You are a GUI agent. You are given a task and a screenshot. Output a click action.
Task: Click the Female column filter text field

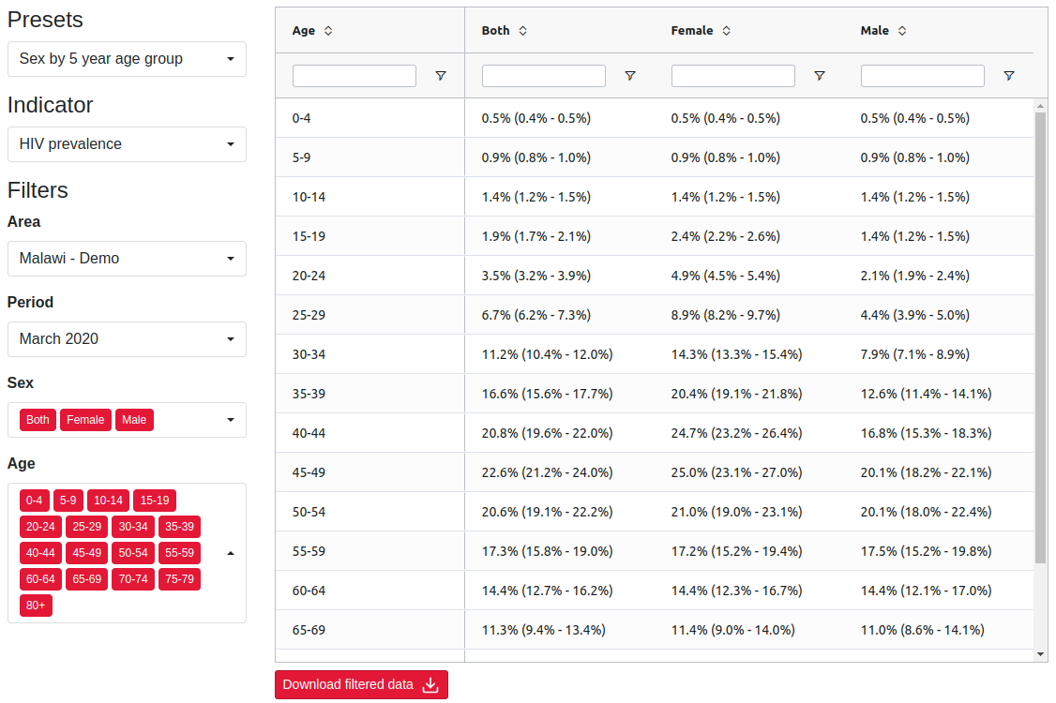point(732,76)
